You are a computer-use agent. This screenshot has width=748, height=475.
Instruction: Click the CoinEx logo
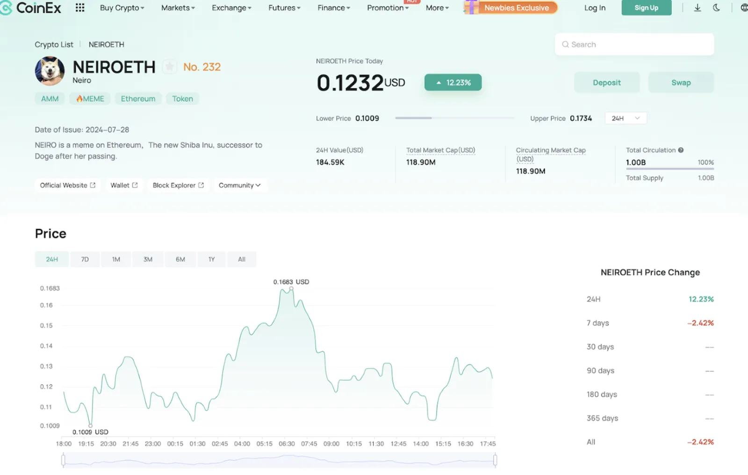pyautogui.click(x=31, y=7)
